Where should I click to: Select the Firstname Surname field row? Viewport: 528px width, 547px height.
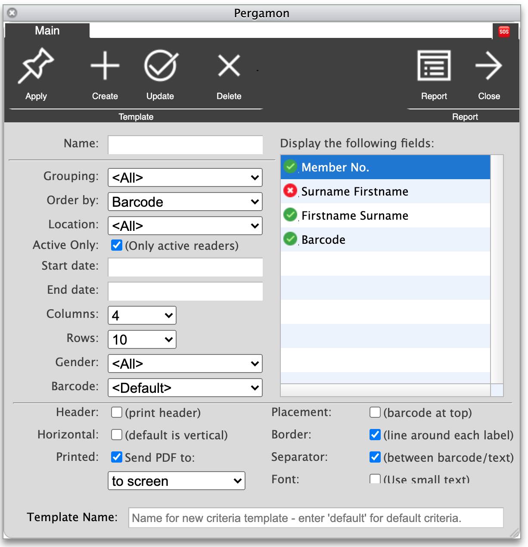385,215
